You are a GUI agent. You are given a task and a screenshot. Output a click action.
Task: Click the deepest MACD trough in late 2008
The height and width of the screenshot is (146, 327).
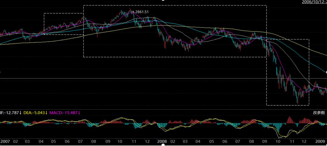(x=279, y=137)
